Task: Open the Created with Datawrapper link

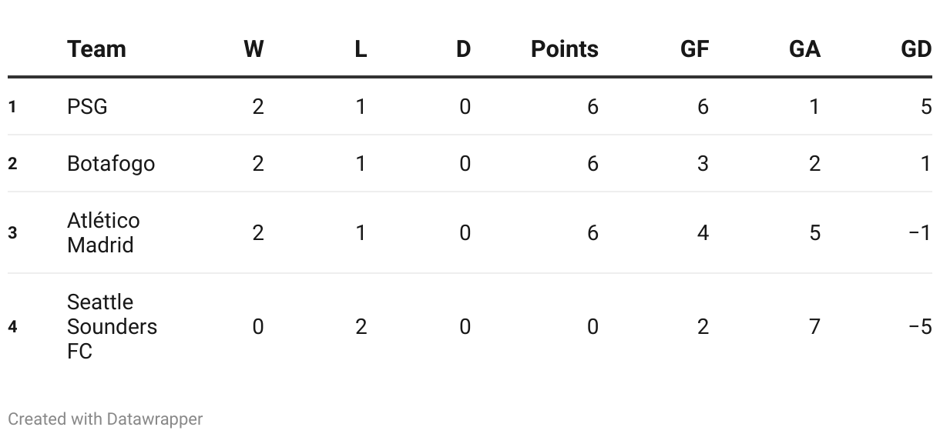Action: point(106,419)
